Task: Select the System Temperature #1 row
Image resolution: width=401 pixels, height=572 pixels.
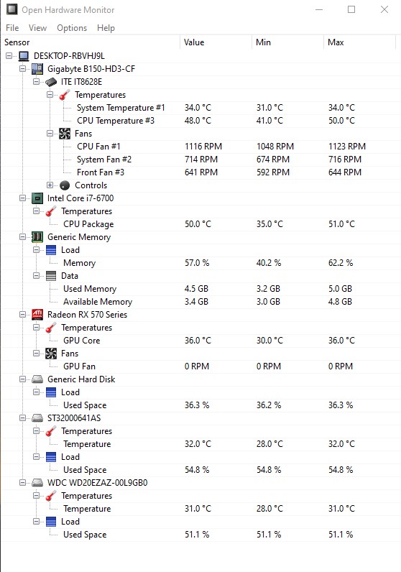Action: pos(199,108)
